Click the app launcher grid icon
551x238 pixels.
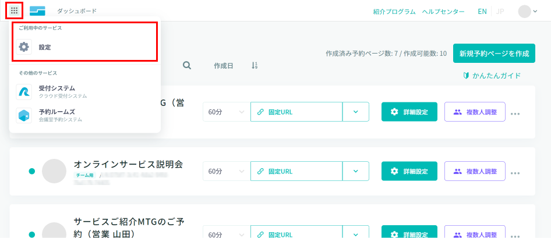click(x=15, y=11)
